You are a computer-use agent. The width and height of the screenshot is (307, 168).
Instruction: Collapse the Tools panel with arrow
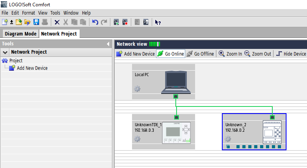tap(108, 44)
